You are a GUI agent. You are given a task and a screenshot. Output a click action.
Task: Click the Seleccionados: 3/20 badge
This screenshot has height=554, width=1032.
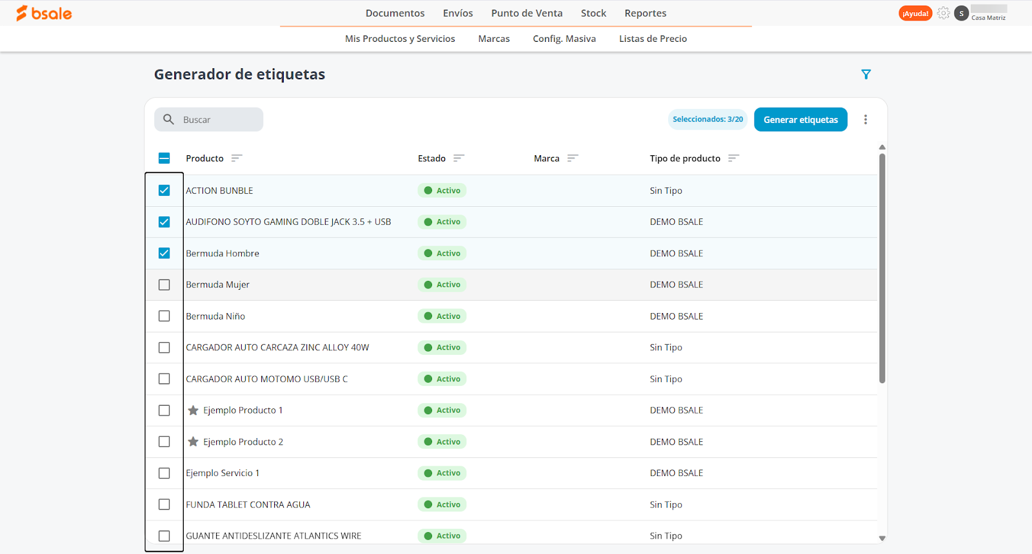click(x=708, y=119)
